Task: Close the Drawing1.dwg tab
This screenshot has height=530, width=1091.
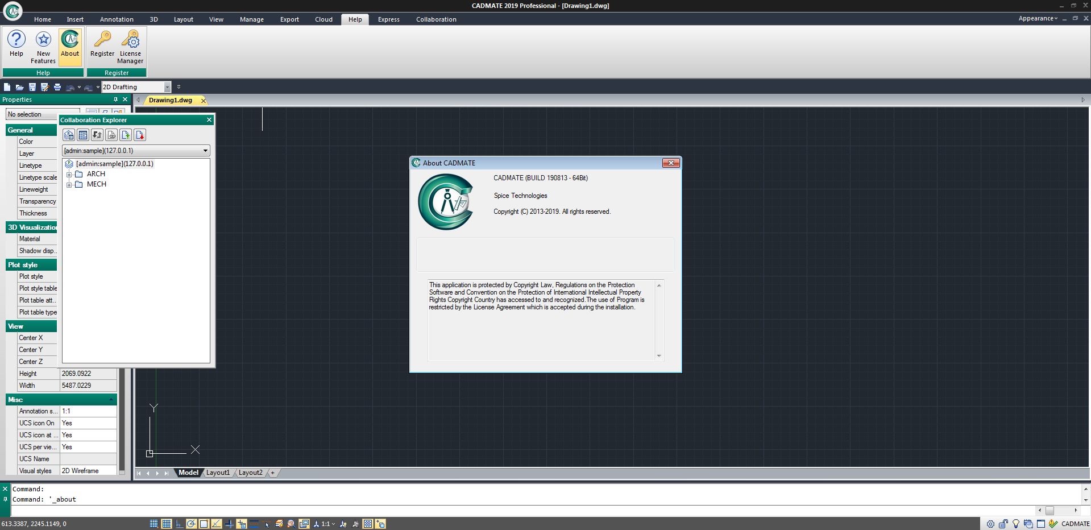Action: tap(203, 101)
